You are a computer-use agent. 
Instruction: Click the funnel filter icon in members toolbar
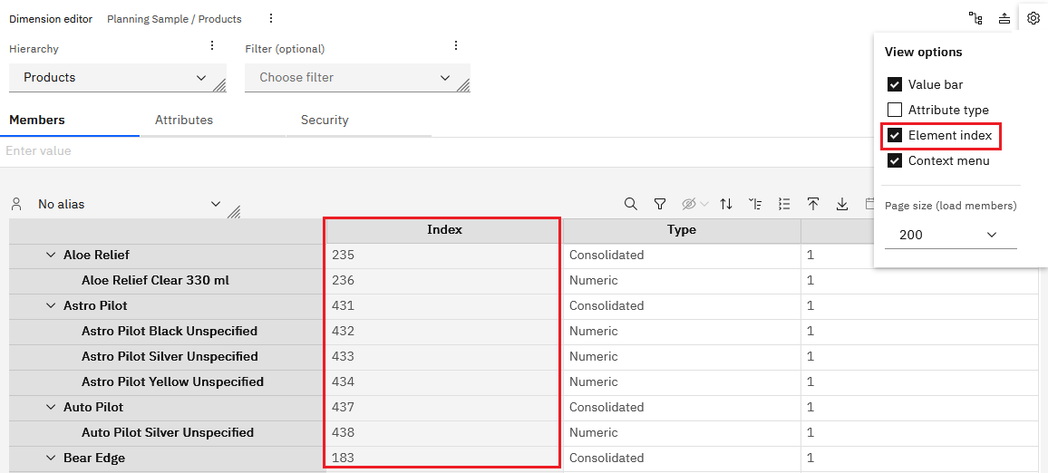[x=660, y=204]
